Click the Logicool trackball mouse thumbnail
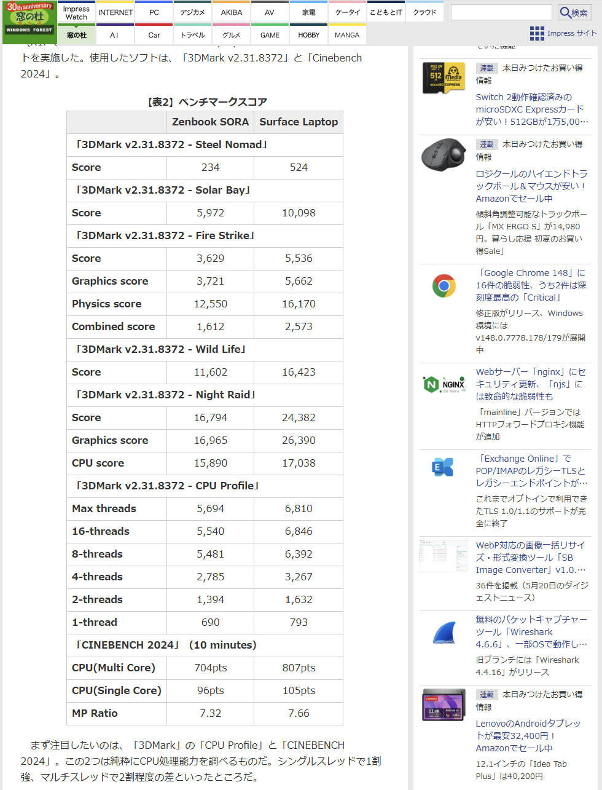Viewport: 602px width, 790px height. [444, 154]
